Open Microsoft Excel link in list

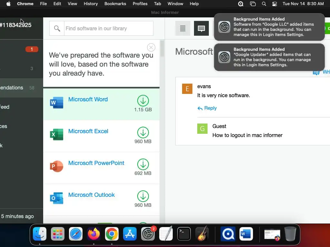(x=88, y=131)
